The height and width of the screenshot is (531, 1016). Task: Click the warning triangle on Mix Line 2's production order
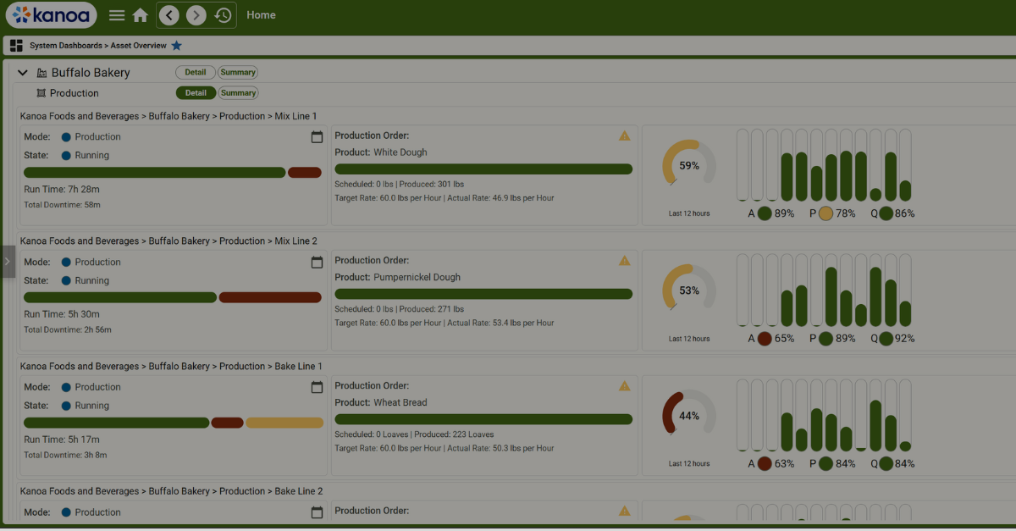[624, 261]
